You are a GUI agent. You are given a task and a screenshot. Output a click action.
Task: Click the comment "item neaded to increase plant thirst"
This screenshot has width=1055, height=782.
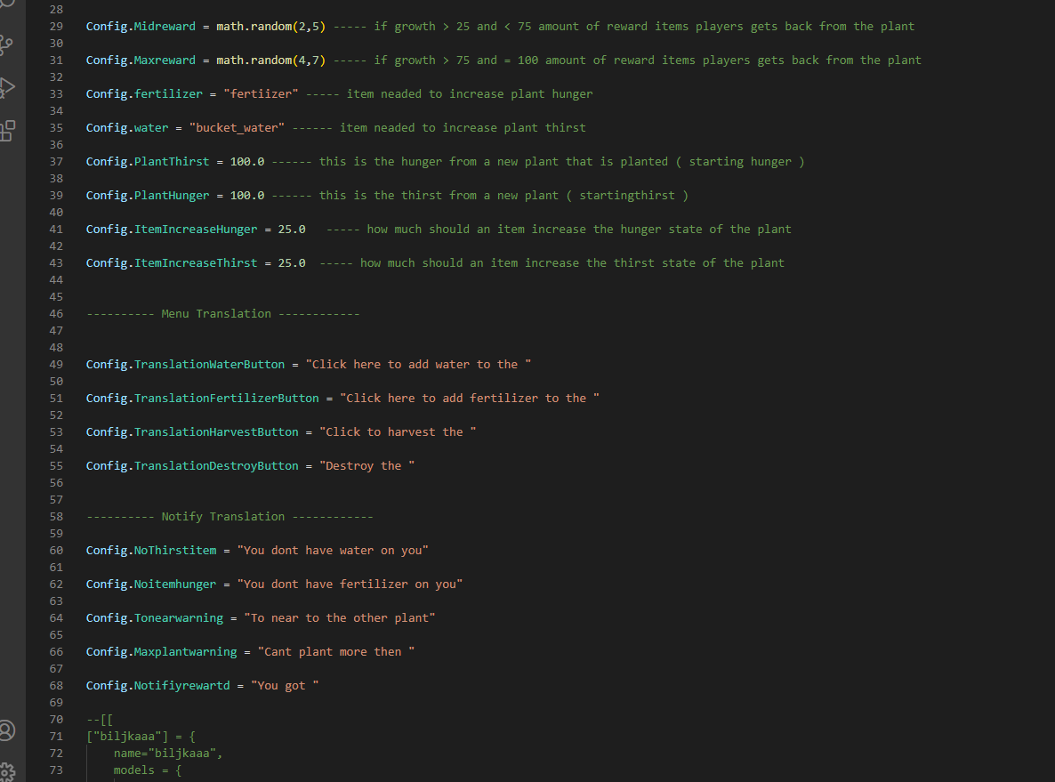pos(463,128)
